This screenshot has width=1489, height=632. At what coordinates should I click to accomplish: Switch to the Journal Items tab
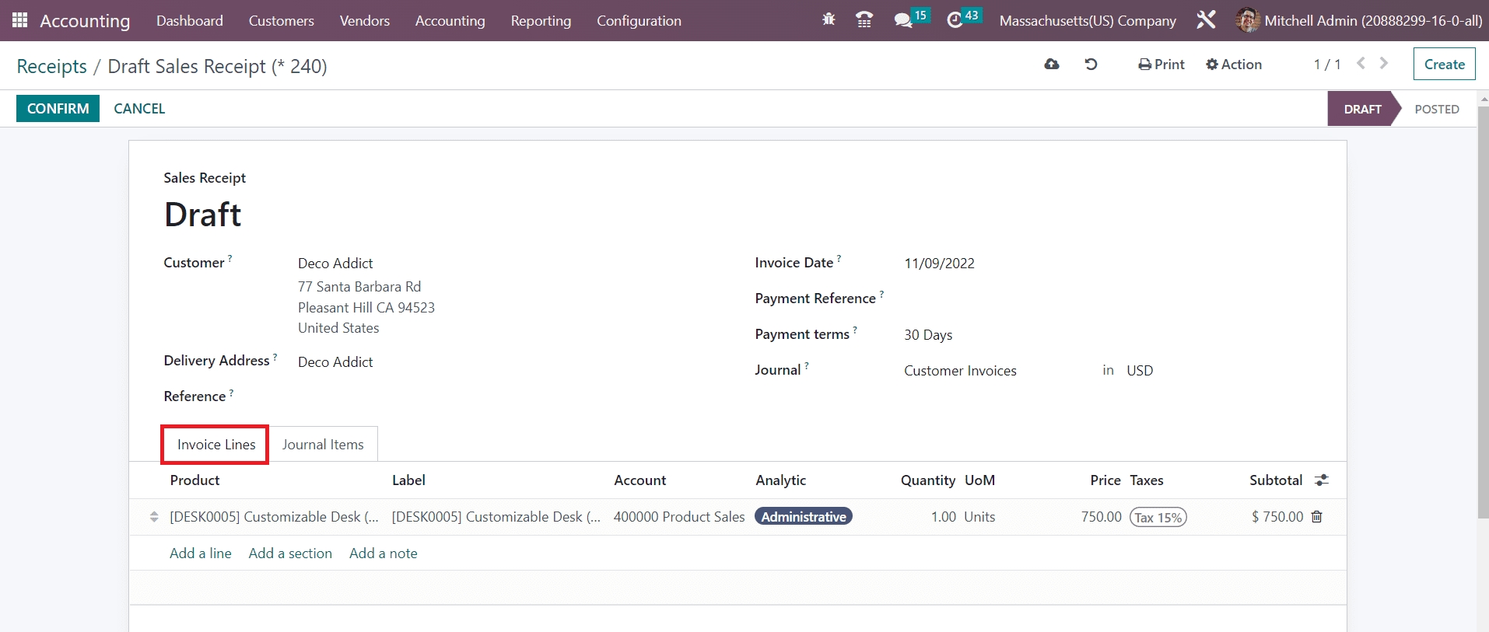coord(323,445)
